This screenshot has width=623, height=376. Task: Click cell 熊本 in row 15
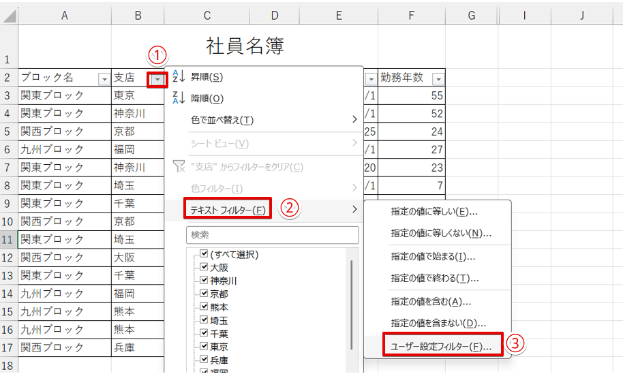click(x=138, y=311)
